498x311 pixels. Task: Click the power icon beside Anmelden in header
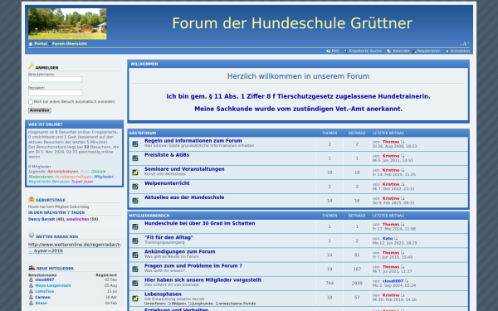(x=447, y=51)
